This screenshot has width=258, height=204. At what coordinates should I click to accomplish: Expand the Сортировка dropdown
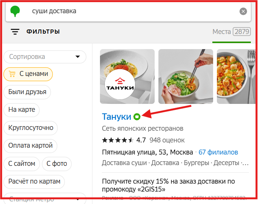45,57
